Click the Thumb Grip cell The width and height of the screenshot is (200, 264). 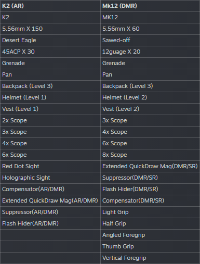pos(150,246)
